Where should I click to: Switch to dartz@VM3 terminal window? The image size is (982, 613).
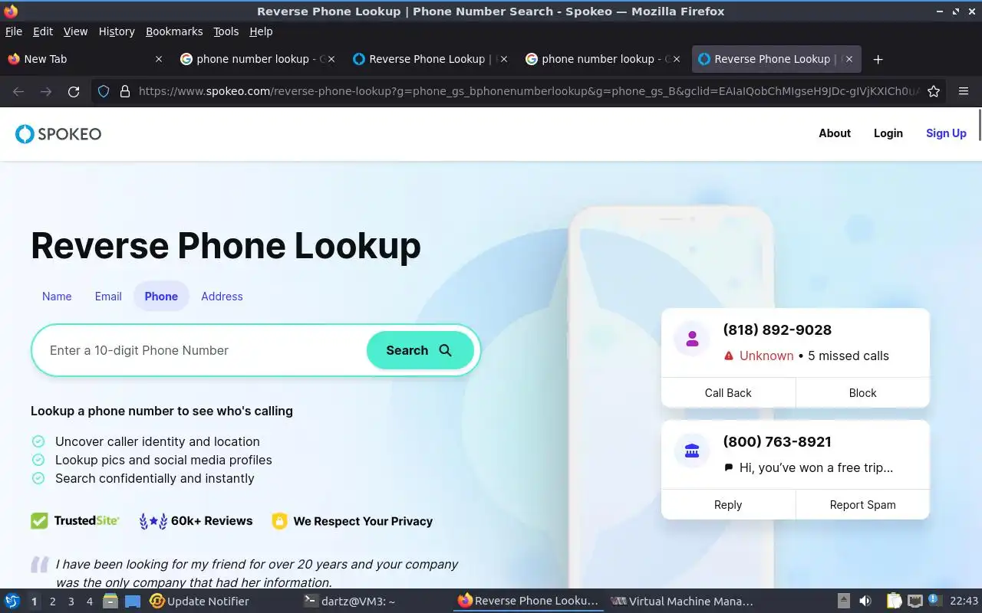click(x=349, y=602)
